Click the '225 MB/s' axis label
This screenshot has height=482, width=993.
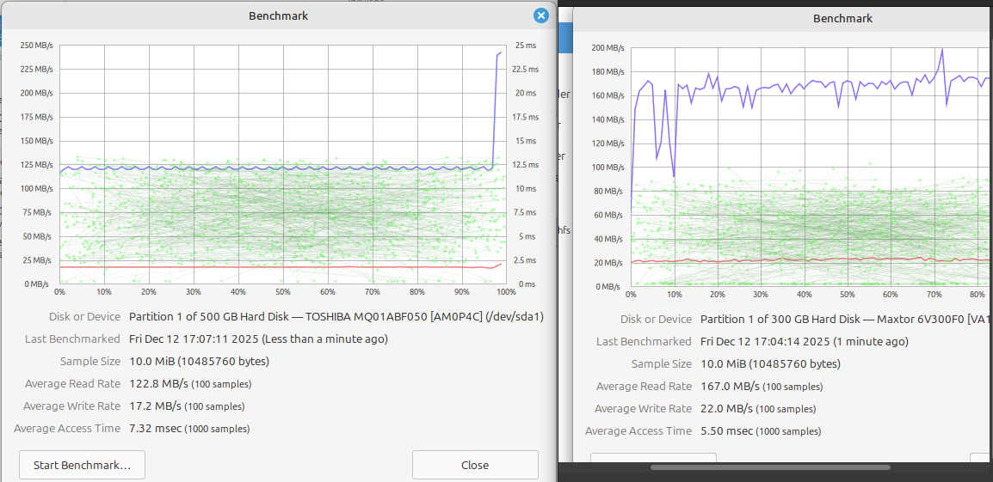pos(37,69)
